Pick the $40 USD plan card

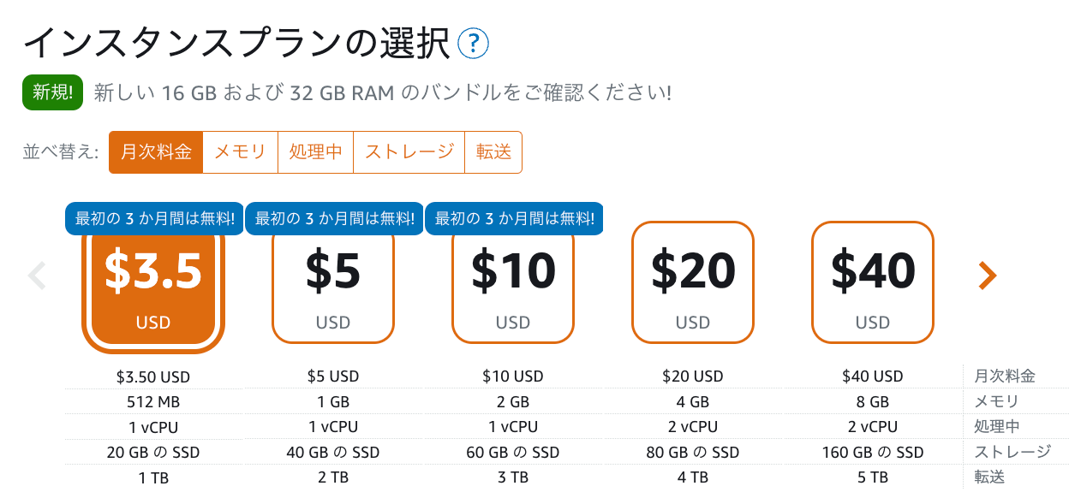pos(873,282)
